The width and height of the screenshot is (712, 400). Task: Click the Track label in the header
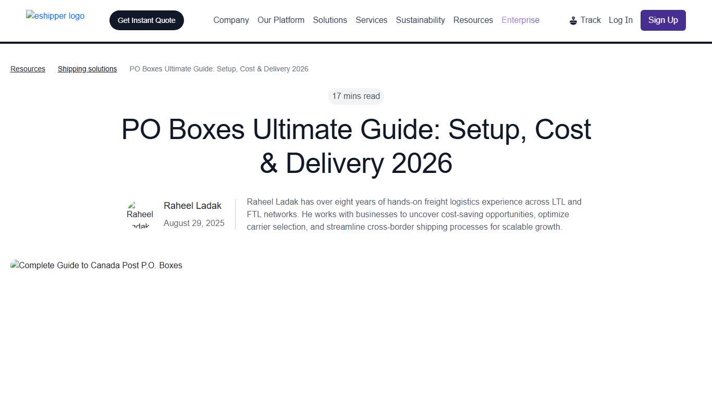tap(591, 20)
